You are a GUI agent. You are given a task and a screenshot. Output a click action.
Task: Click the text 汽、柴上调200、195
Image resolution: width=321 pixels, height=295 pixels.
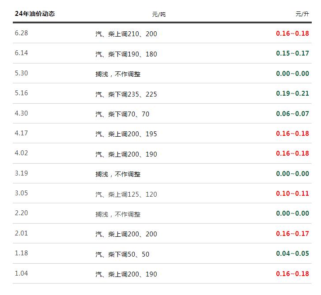(126, 134)
